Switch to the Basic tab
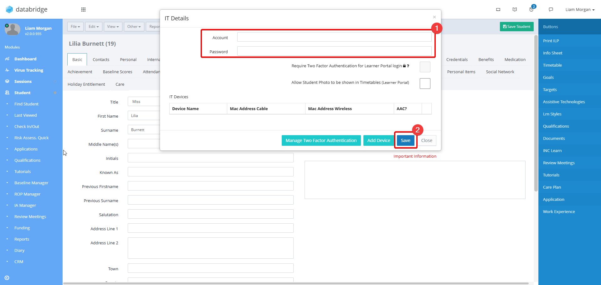Screen dimensions: 601x285 tap(77, 59)
